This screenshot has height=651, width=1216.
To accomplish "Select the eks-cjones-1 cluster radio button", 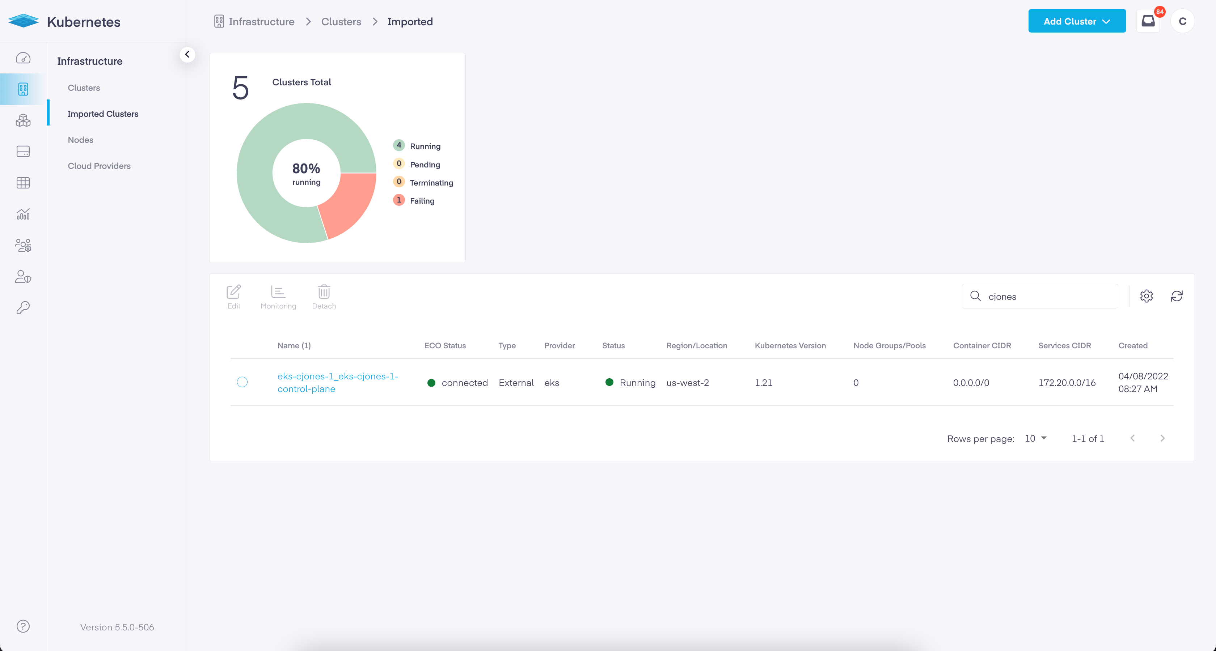I will tap(242, 382).
